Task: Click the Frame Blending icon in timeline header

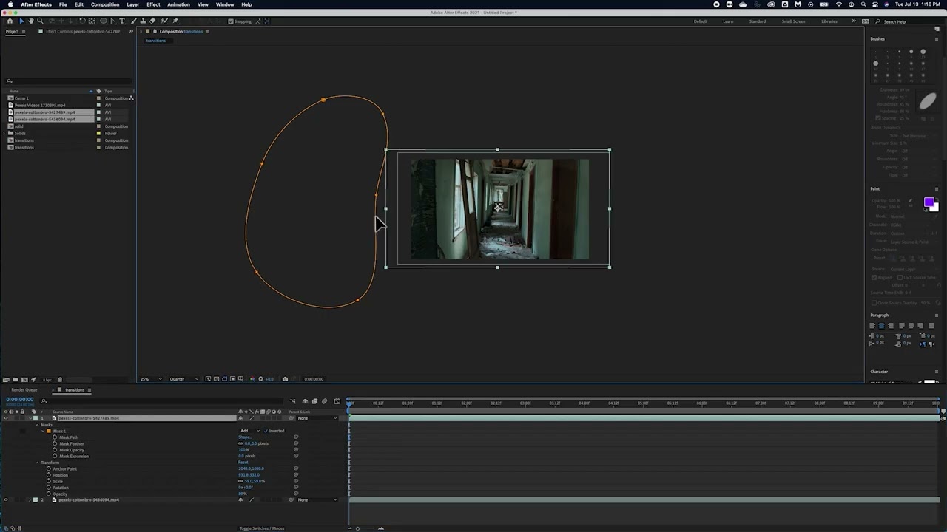Action: click(314, 401)
